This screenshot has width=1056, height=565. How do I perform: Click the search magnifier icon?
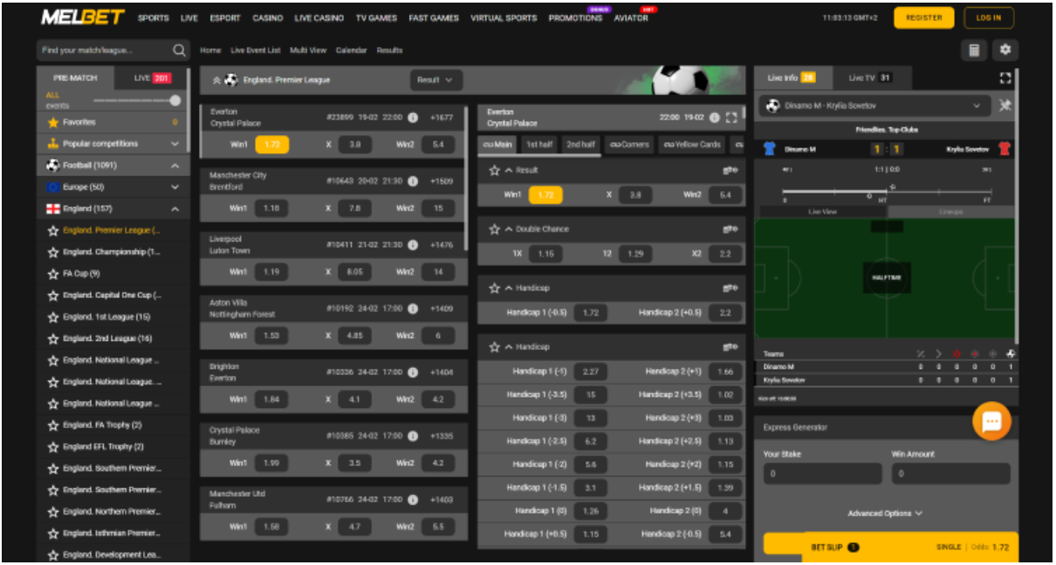click(x=180, y=51)
